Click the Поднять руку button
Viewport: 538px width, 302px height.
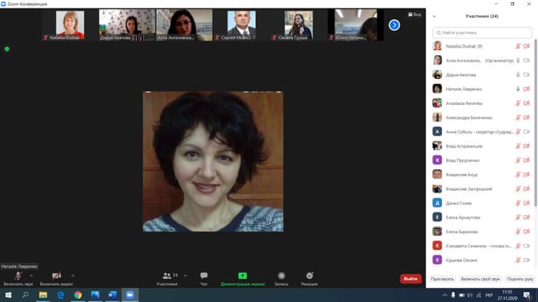pyautogui.click(x=520, y=279)
